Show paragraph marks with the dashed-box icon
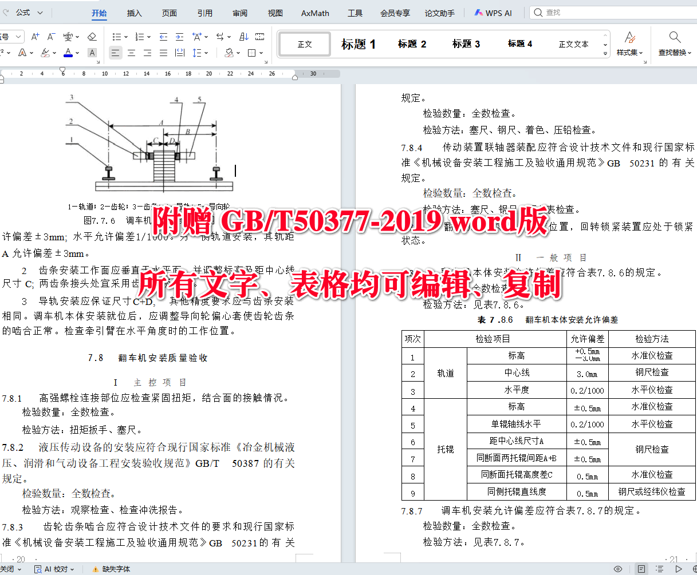 coord(260,37)
